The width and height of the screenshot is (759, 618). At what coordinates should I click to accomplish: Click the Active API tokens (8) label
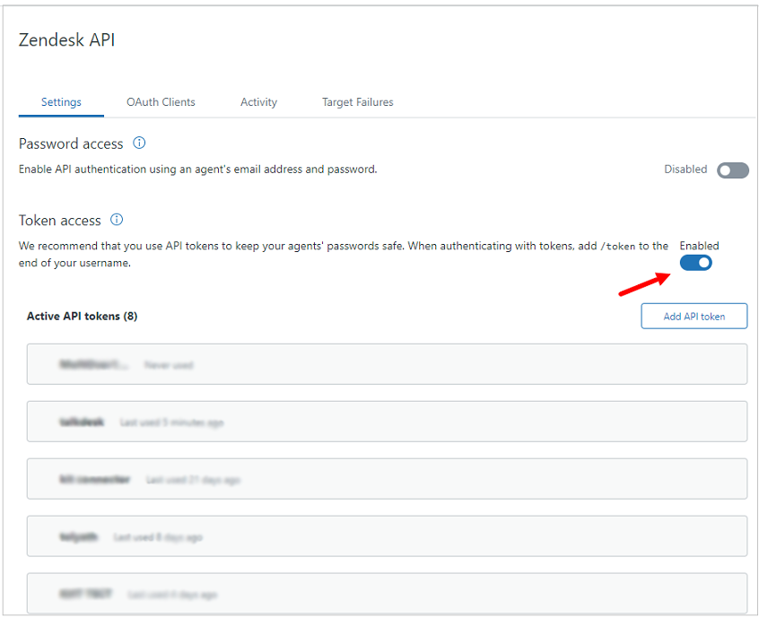[x=82, y=316]
